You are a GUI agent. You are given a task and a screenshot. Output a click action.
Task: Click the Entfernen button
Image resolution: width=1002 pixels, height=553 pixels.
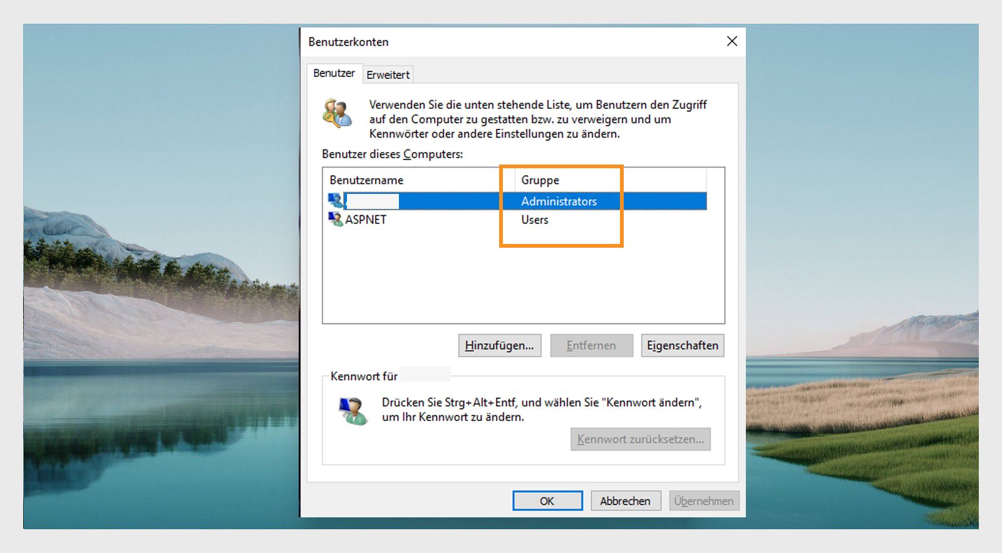[591, 345]
